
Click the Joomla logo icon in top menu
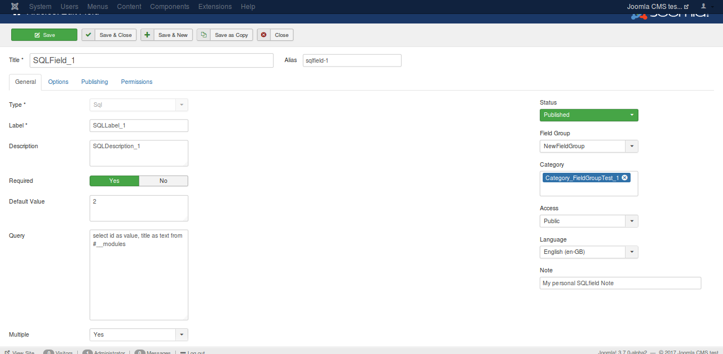pos(15,7)
